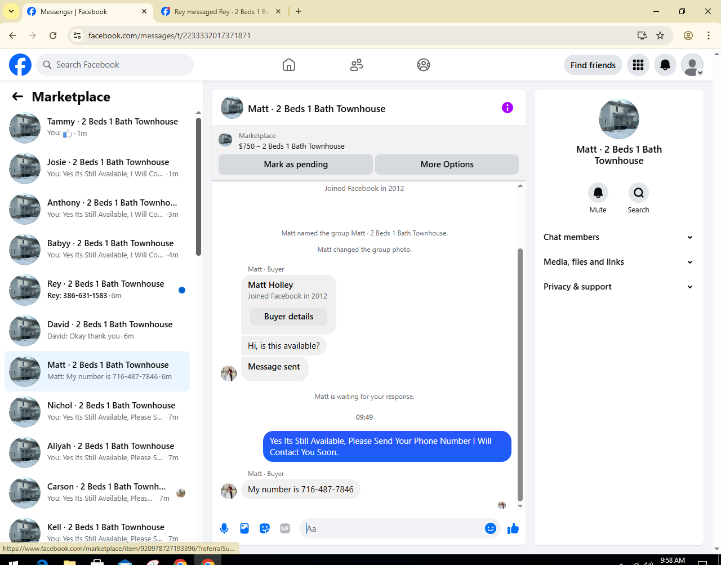Screen dimensions: 721x565
Task: Open the Chrome three-dot menu
Action: pos(709,35)
